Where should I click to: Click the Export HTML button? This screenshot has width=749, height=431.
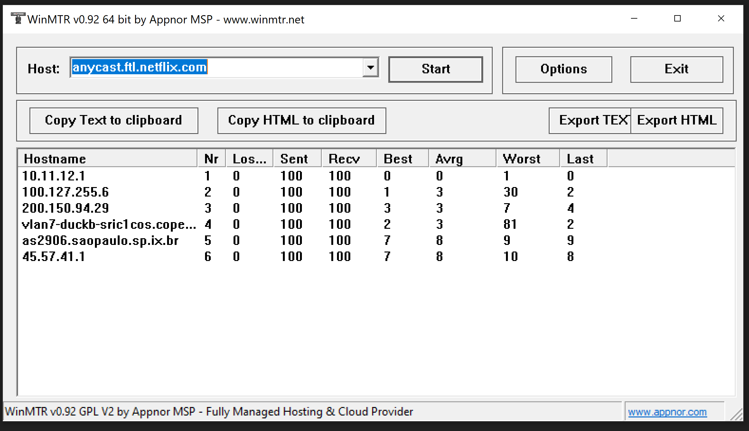(677, 121)
